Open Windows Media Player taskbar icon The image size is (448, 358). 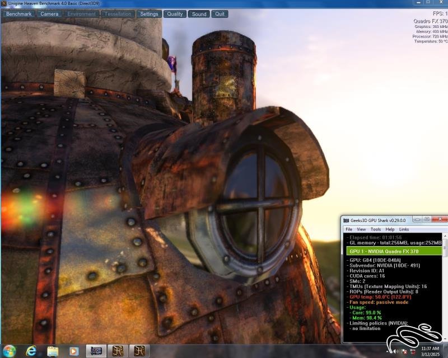pyautogui.click(x=74, y=351)
